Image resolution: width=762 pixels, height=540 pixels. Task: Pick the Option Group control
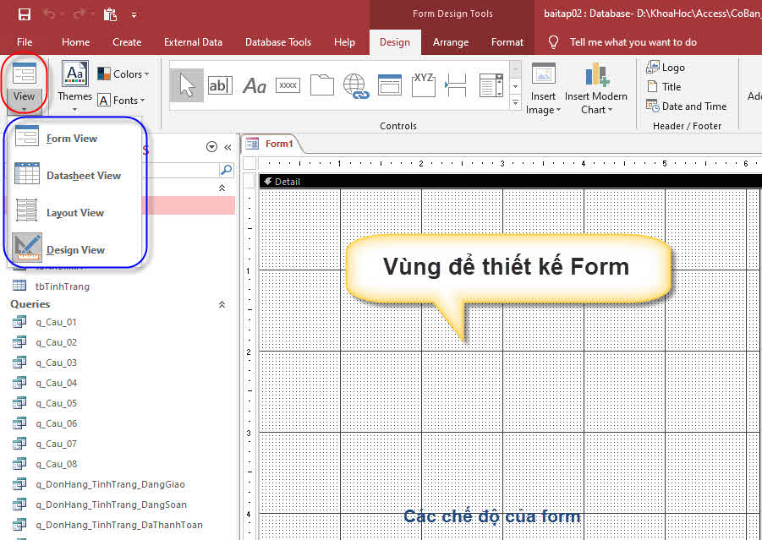coord(423,85)
